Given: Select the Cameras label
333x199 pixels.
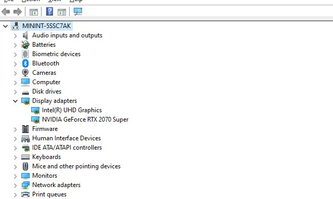Looking at the screenshot, I should coord(44,73).
